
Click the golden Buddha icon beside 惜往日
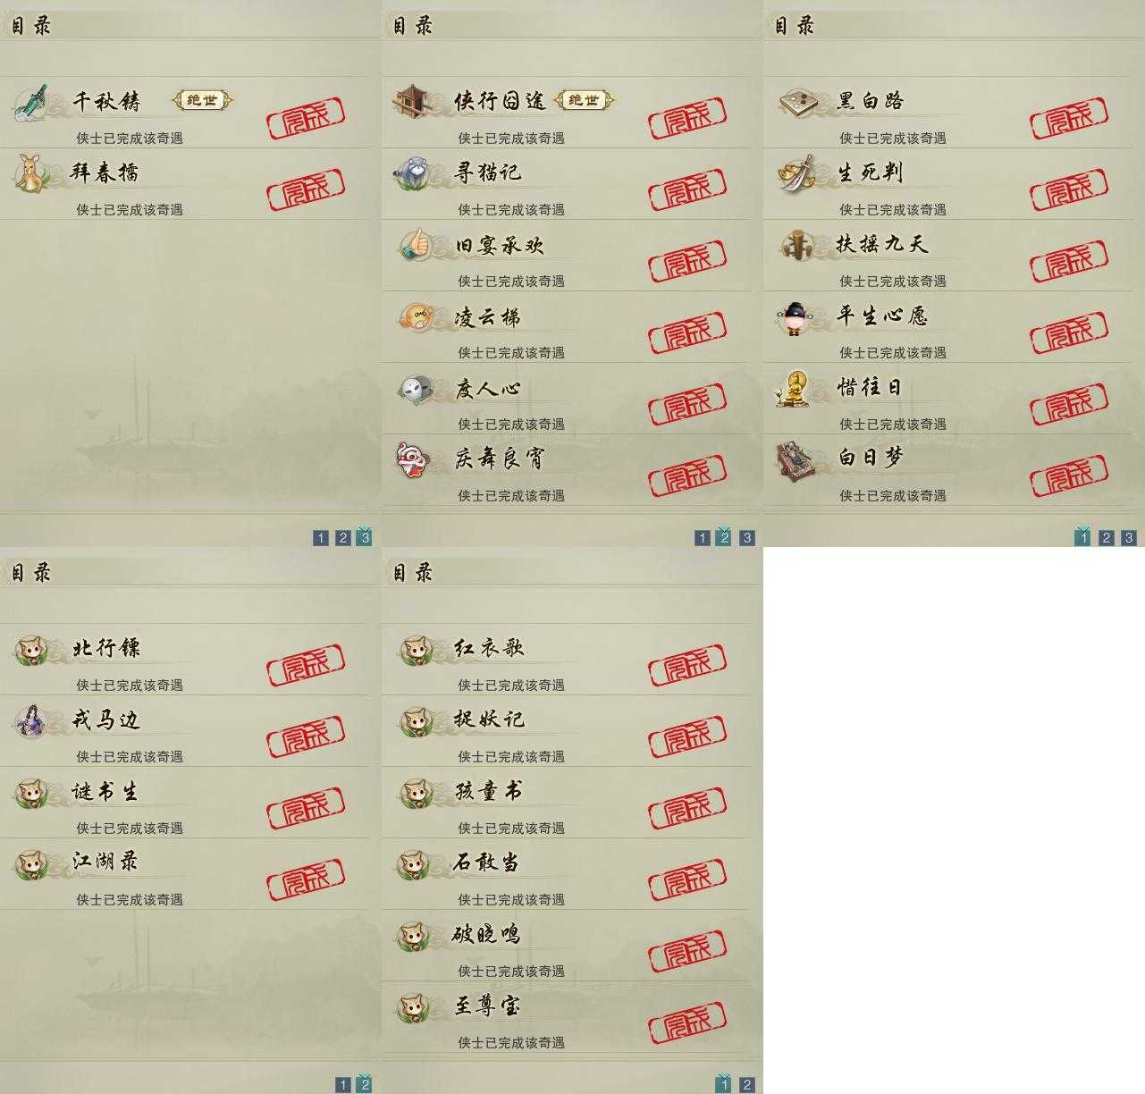pyautogui.click(x=794, y=388)
